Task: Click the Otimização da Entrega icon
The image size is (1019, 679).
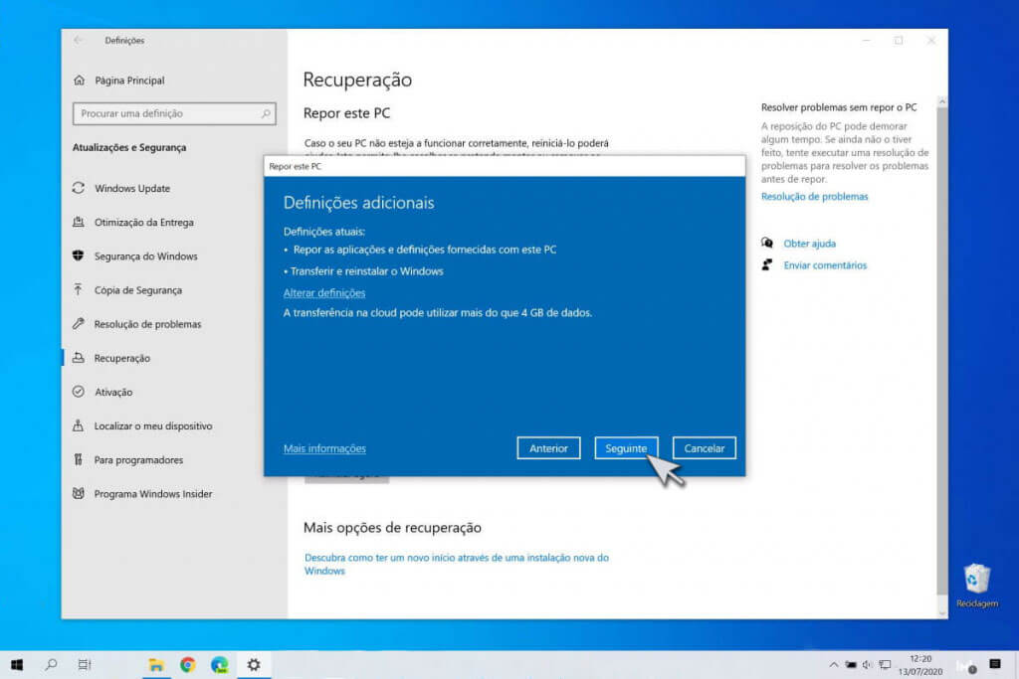Action: [79, 222]
